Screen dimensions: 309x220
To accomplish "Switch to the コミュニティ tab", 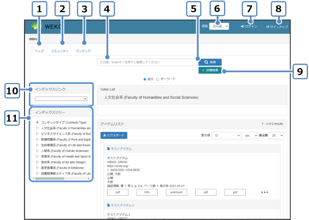I will [59, 51].
